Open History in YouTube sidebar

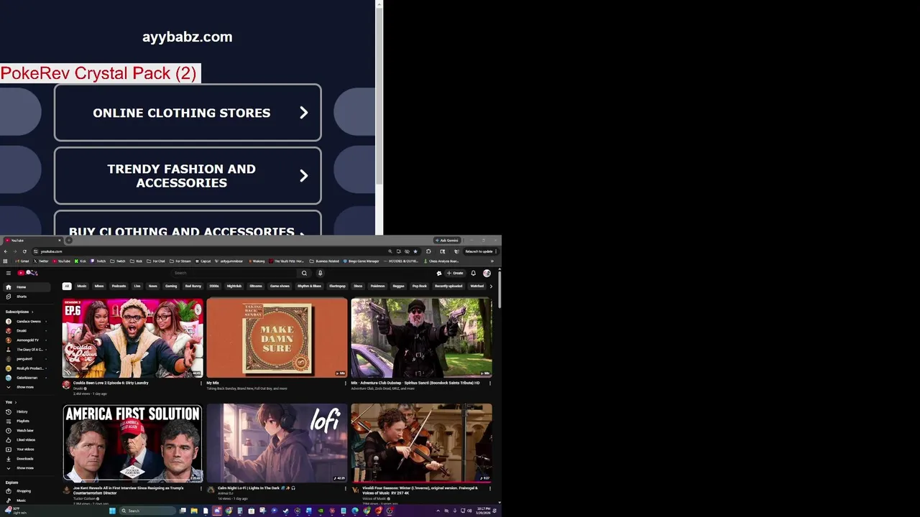[x=25, y=411]
